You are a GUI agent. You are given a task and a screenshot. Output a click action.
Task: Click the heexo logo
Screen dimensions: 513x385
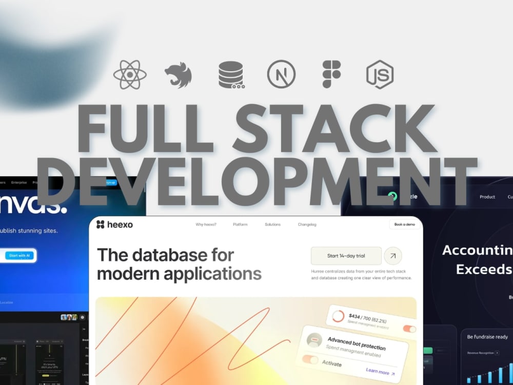[114, 225]
